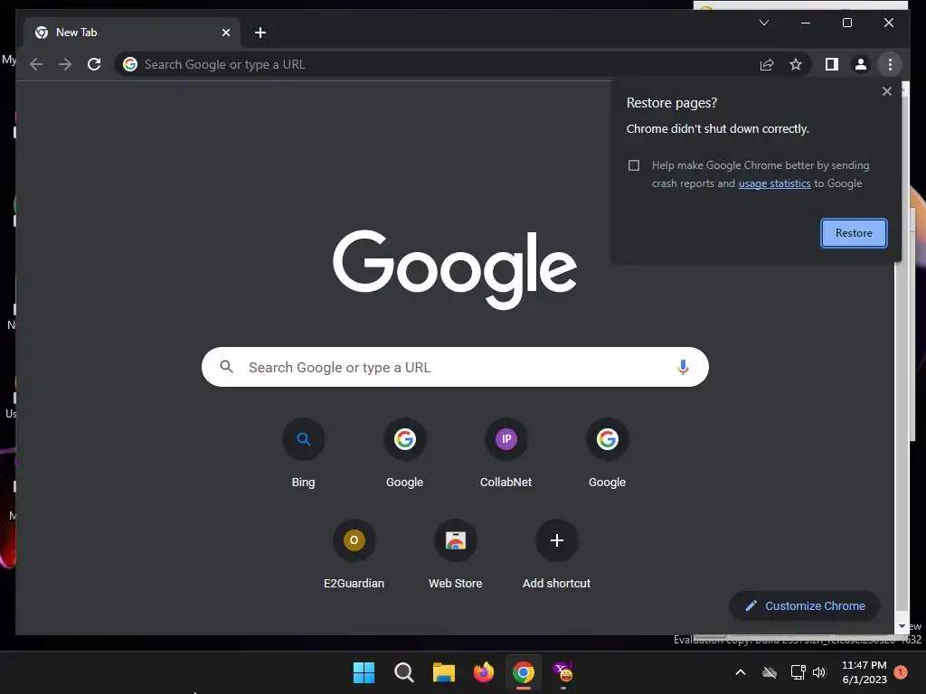Reload the page with the refresh icon
Viewport: 926px width, 694px height.
tap(94, 64)
